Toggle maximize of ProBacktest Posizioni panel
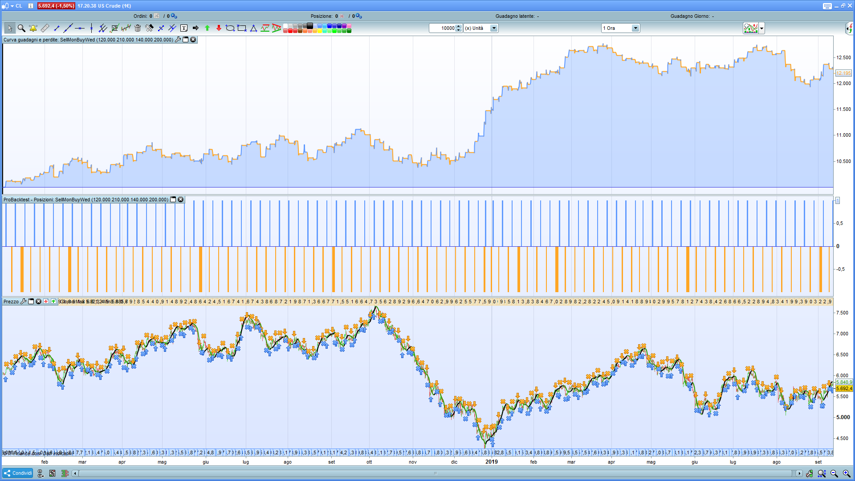855x481 pixels. click(x=173, y=200)
